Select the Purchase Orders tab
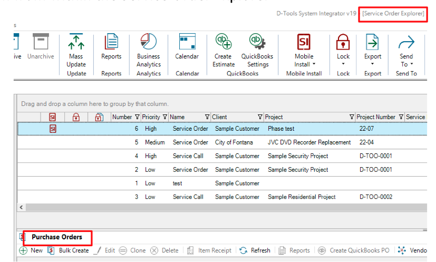The height and width of the screenshot is (262, 436). 57,237
